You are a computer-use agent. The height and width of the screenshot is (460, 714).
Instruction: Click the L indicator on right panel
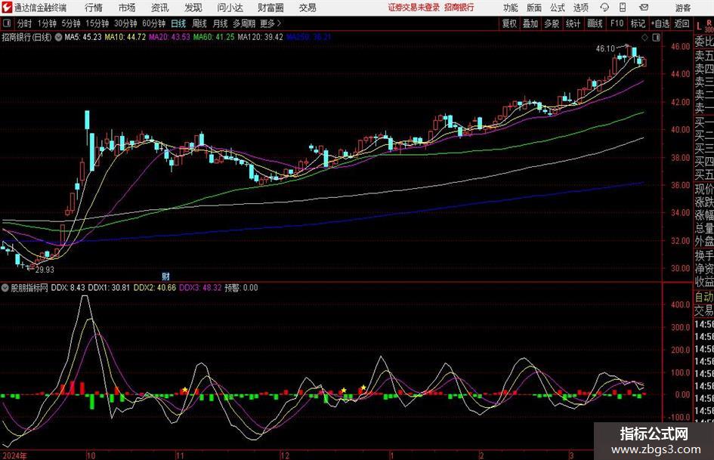[699, 26]
